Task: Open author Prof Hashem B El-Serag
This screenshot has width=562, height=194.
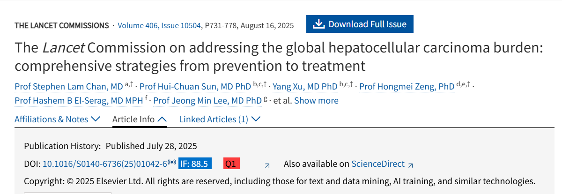Action: 79,100
